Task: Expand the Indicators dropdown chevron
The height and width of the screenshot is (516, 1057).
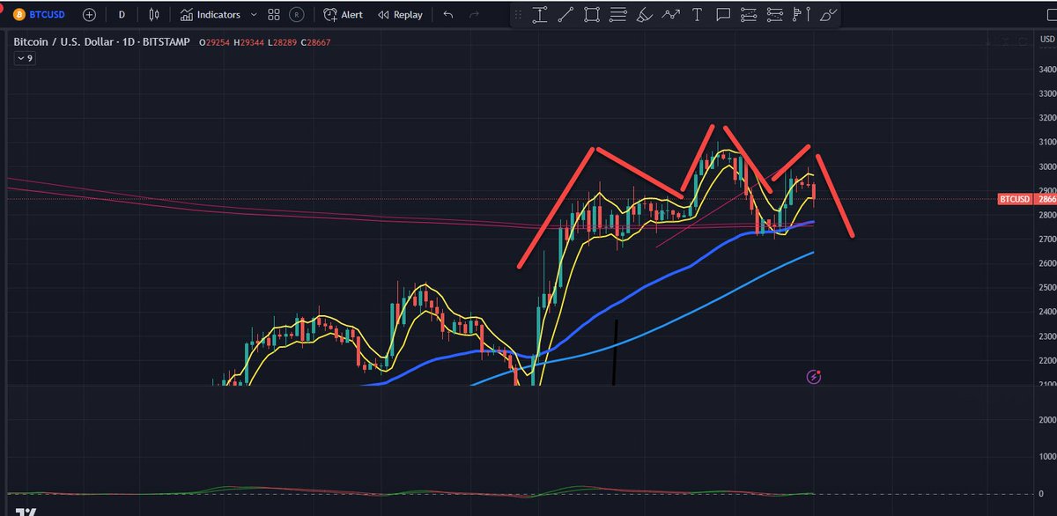Action: click(253, 14)
